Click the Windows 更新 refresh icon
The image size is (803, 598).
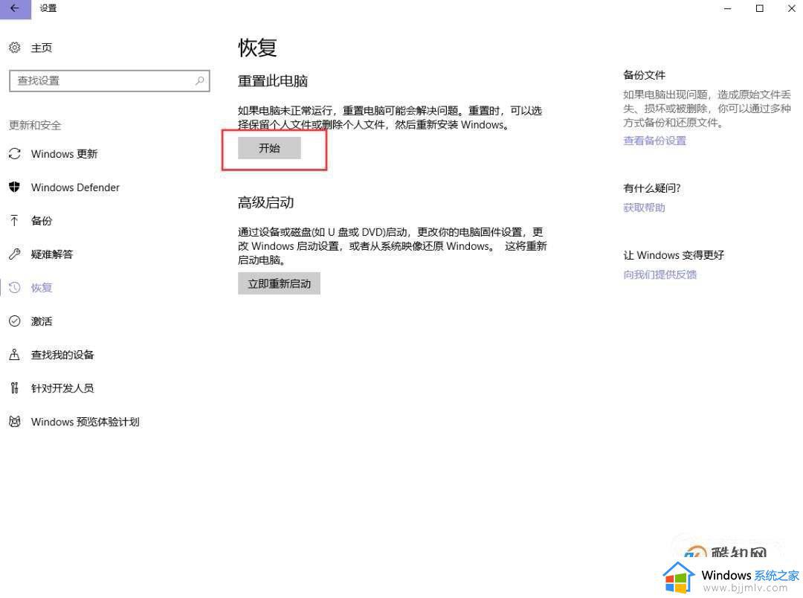click(x=14, y=154)
